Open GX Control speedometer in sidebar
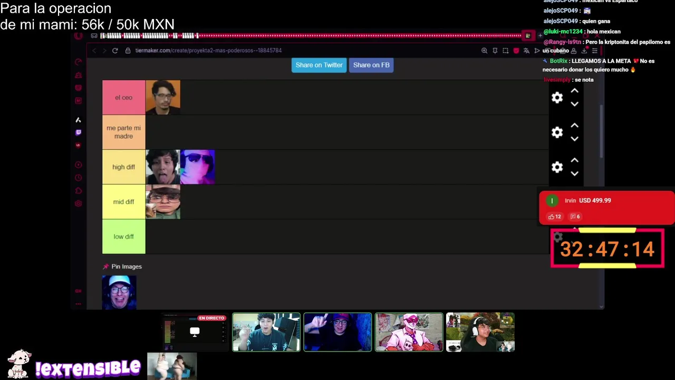The image size is (675, 380). [x=79, y=62]
